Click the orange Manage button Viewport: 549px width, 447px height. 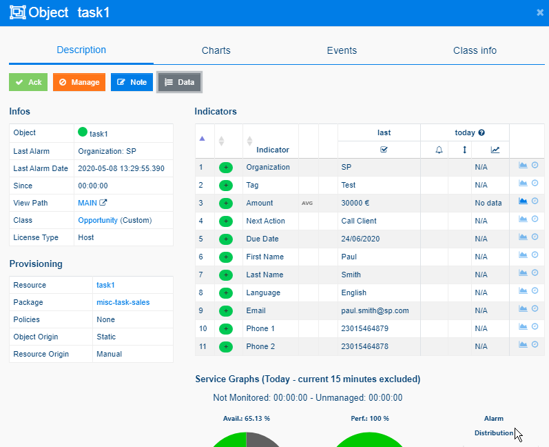coord(79,82)
